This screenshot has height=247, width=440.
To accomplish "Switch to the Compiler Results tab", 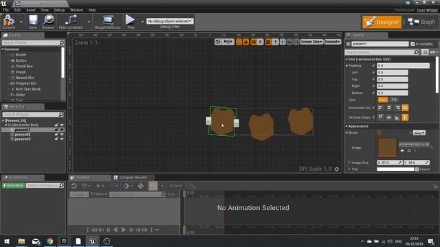I will 133,178.
